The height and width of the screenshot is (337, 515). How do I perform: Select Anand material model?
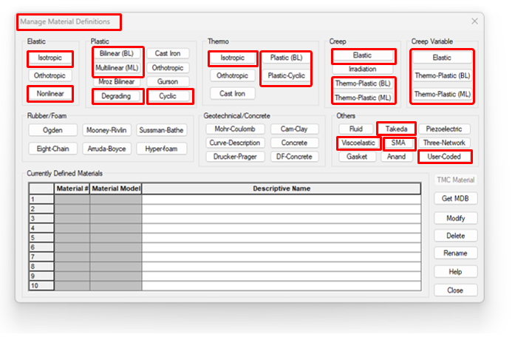pyautogui.click(x=397, y=157)
